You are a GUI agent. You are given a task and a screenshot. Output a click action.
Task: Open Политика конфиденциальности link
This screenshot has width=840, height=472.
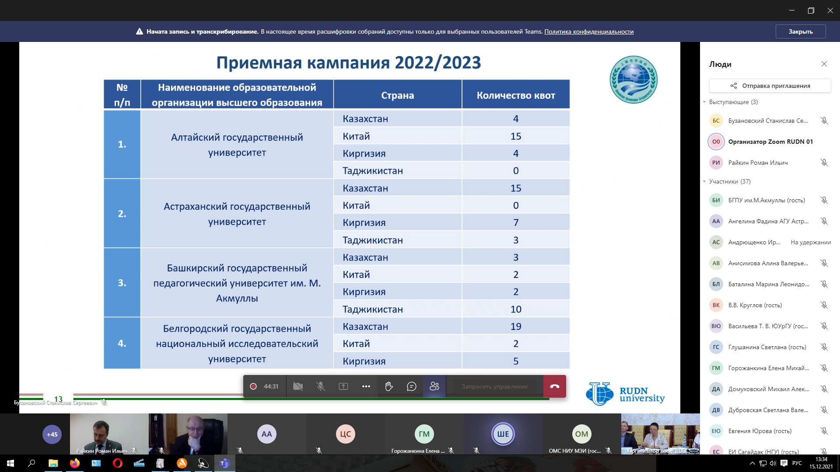[589, 31]
